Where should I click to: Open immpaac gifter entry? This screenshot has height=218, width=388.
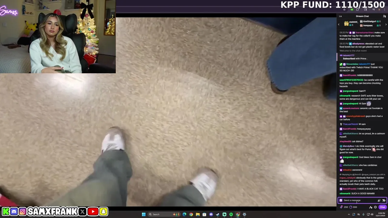point(370,25)
